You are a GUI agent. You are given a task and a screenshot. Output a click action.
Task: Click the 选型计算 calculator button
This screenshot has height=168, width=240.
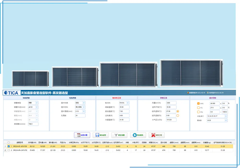point(82,135)
